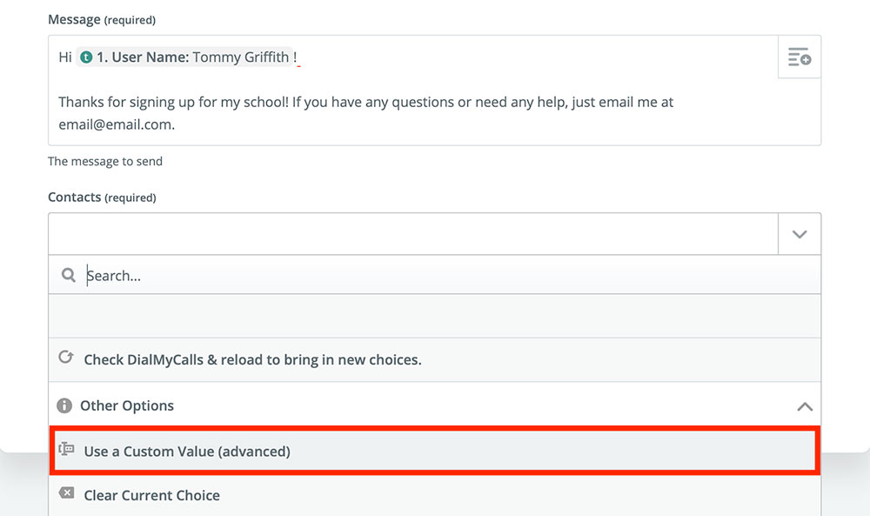Click the magnifier search icon

[69, 276]
